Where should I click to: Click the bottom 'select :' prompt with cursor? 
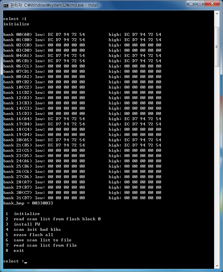[15, 261]
